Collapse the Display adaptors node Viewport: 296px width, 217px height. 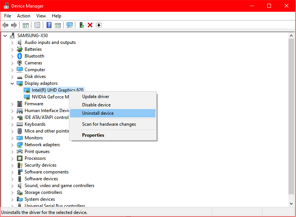12,83
